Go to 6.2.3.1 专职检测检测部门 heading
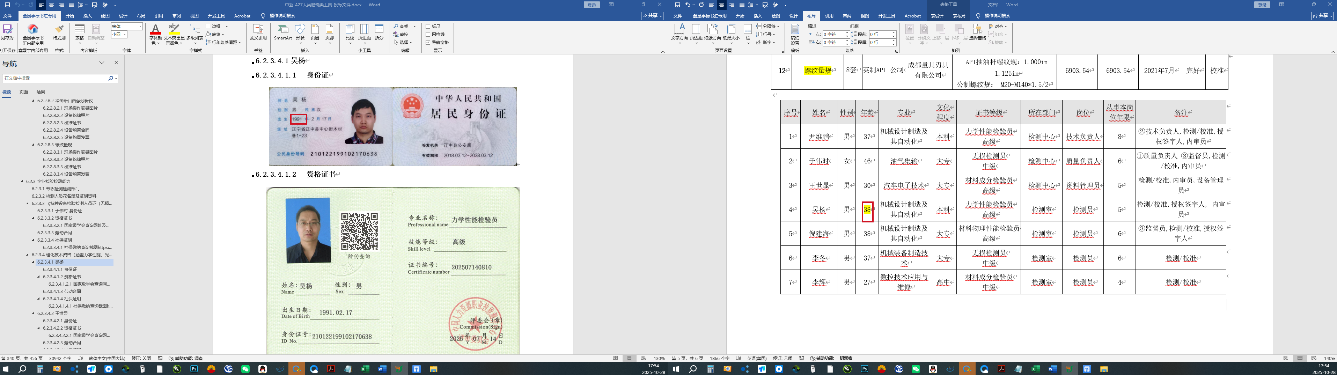 click(x=56, y=189)
